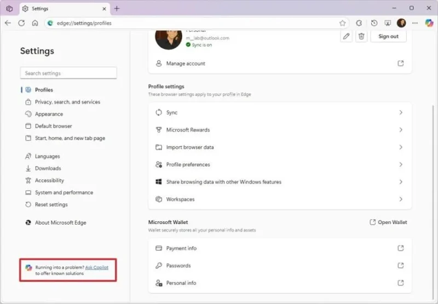Click the profile picture in account card
The image size is (438, 304).
[169, 39]
